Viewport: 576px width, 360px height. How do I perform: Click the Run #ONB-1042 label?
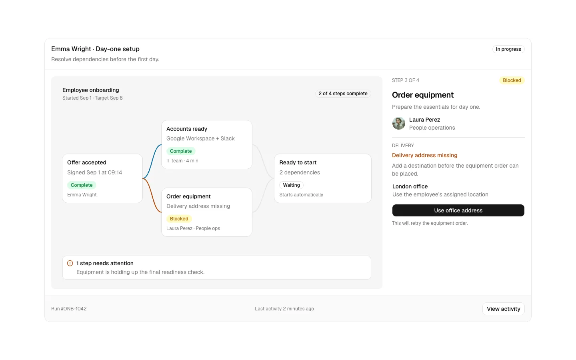point(69,309)
